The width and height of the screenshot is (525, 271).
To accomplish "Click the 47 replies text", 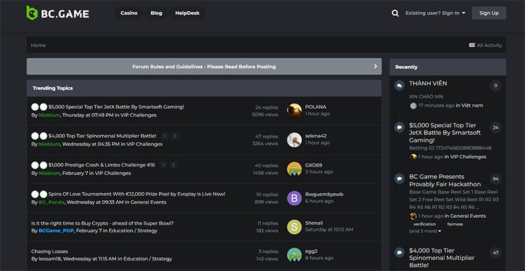I will coord(266,136).
